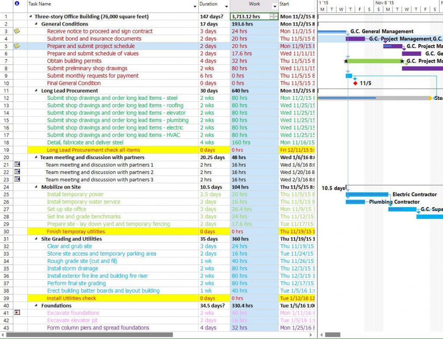Click the red 11/5 milestone diamond
The width and height of the screenshot is (443, 339).
355,83
